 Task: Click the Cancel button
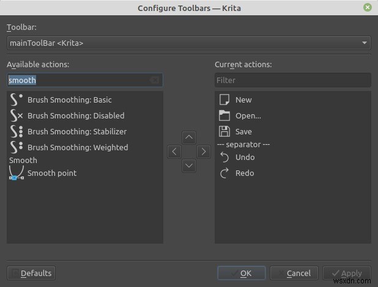pyautogui.click(x=294, y=273)
